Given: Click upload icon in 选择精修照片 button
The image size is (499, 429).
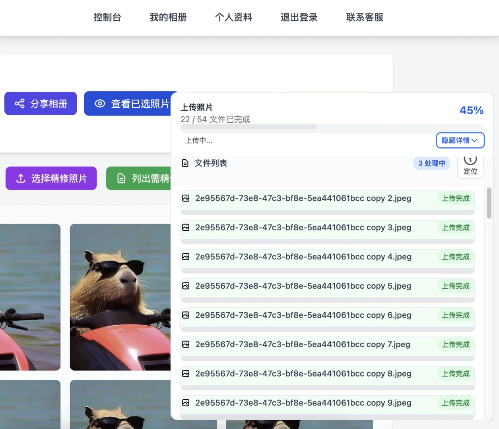Looking at the screenshot, I should [x=21, y=178].
